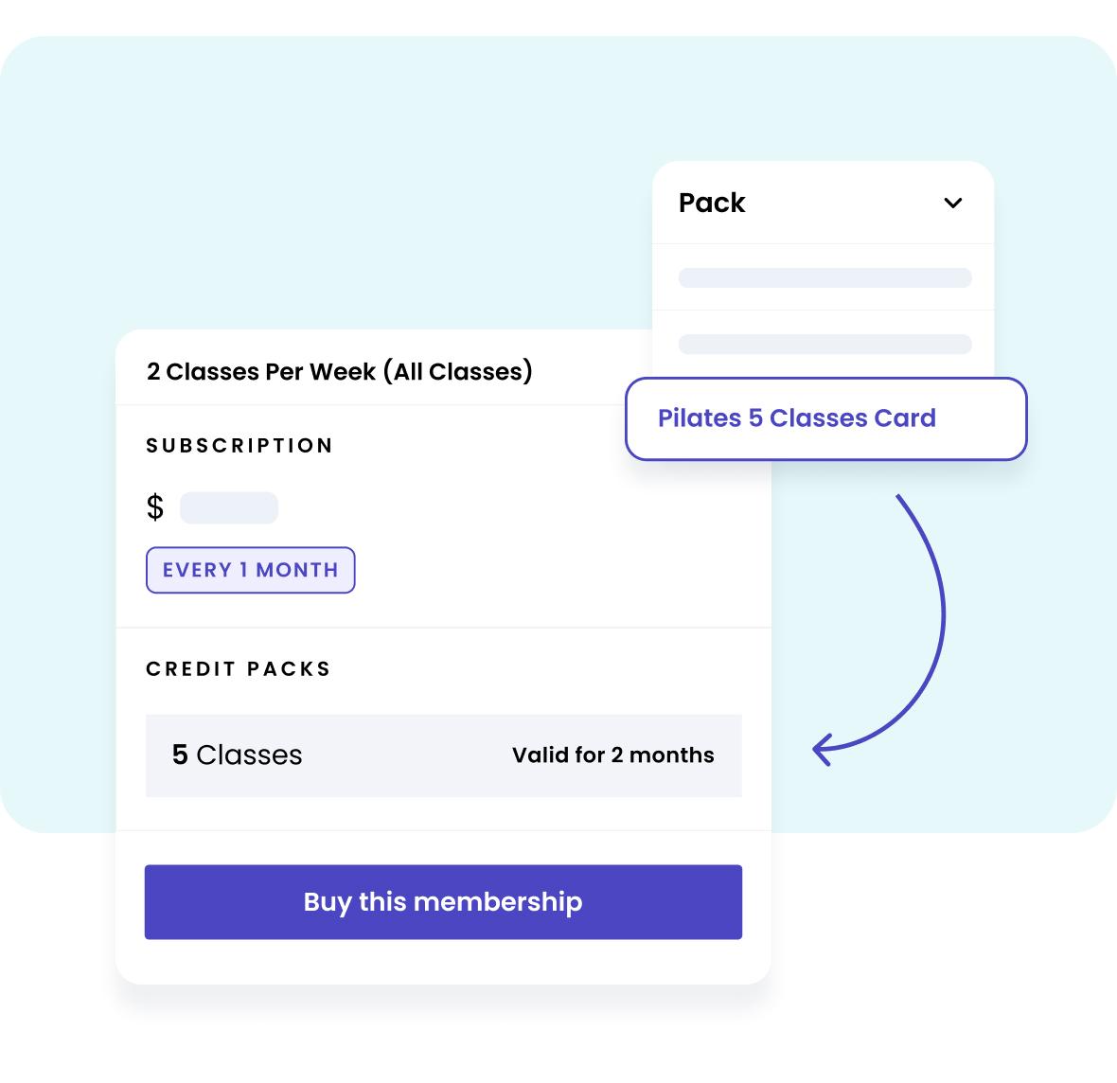Click the dollar sign icon
Viewport: 1117px width, 1083px height.
point(155,507)
